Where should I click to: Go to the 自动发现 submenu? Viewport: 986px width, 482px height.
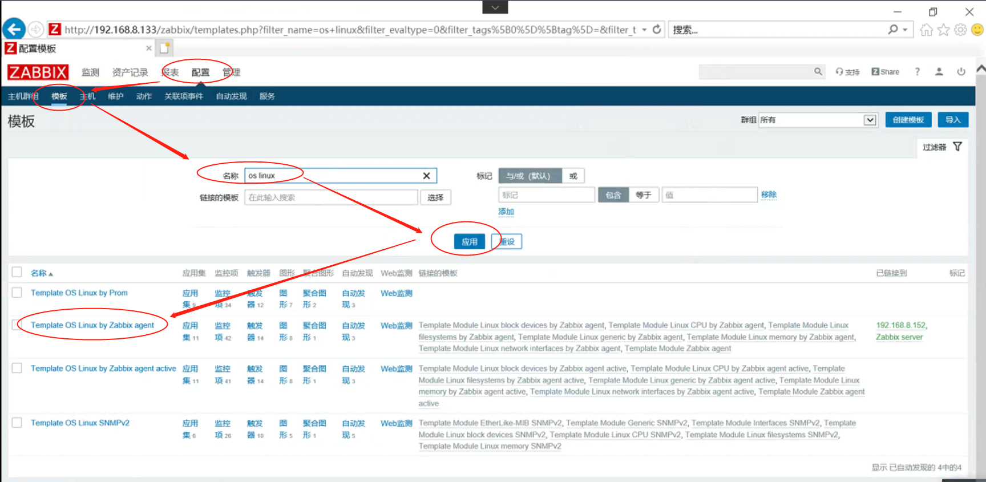coord(231,96)
